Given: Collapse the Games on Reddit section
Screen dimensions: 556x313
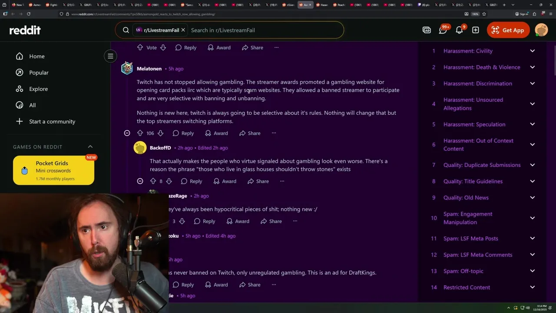Looking at the screenshot, I should (90, 147).
